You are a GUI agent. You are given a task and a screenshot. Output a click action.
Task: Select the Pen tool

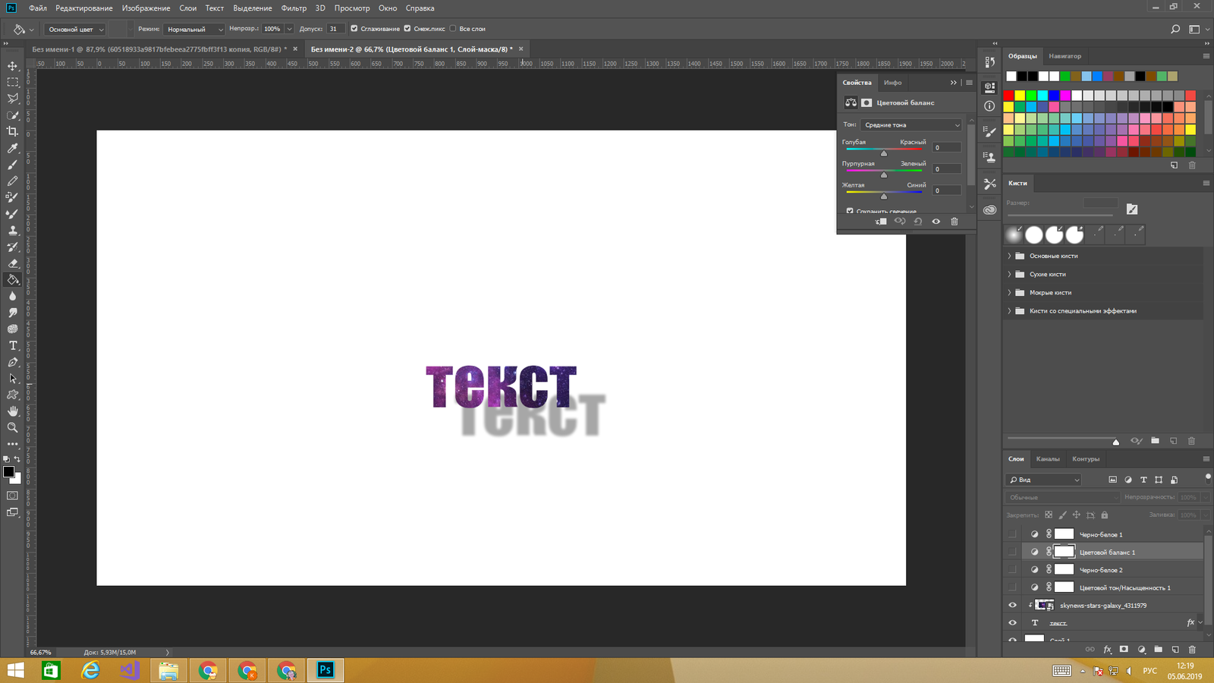(12, 362)
